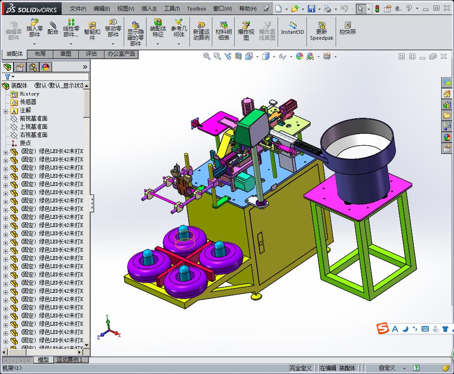This screenshot has height=374, width=454.
Task: Open Linear Component Pattern dropdown arrow
Action: pyautogui.click(x=71, y=44)
